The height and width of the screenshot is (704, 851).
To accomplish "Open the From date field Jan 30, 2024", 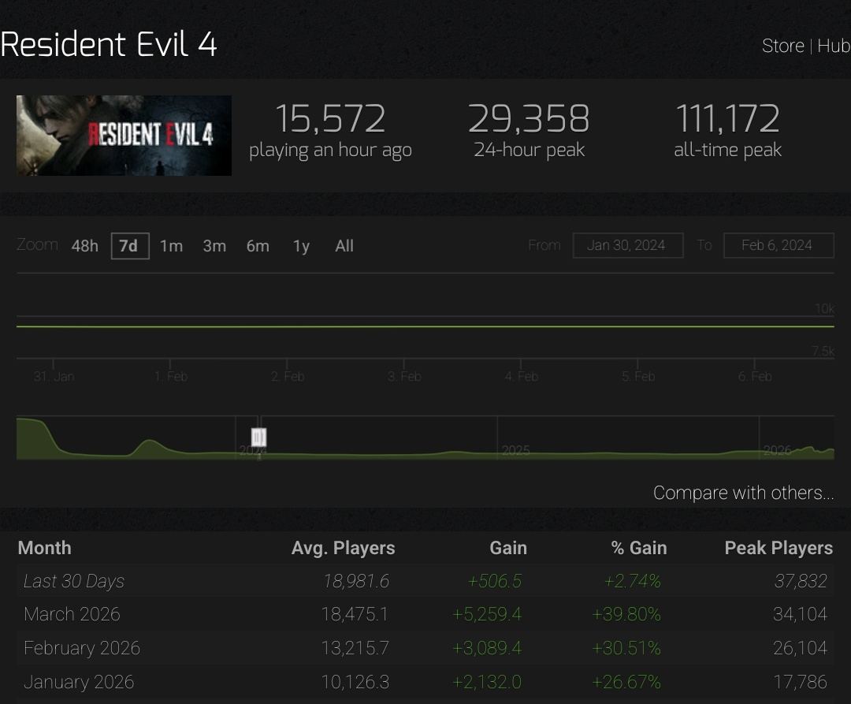I will coord(628,245).
